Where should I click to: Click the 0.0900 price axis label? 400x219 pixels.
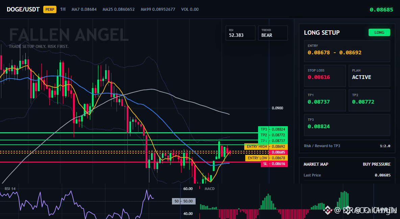[277, 108]
